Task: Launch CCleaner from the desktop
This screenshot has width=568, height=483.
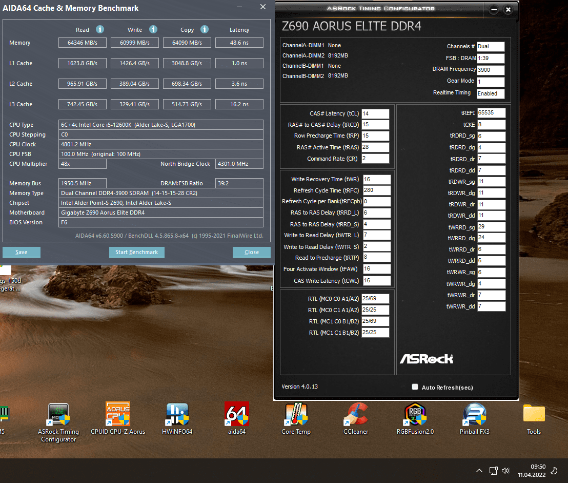Action: coord(356,418)
